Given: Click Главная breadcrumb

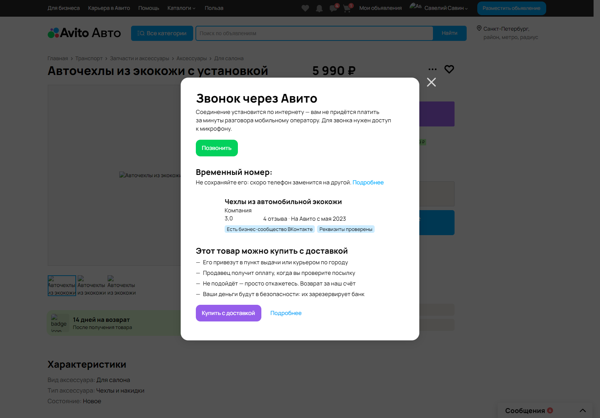Looking at the screenshot, I should (58, 58).
